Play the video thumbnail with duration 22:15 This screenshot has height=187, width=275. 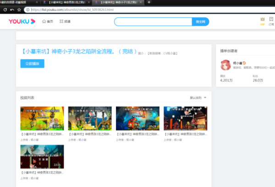(42, 157)
